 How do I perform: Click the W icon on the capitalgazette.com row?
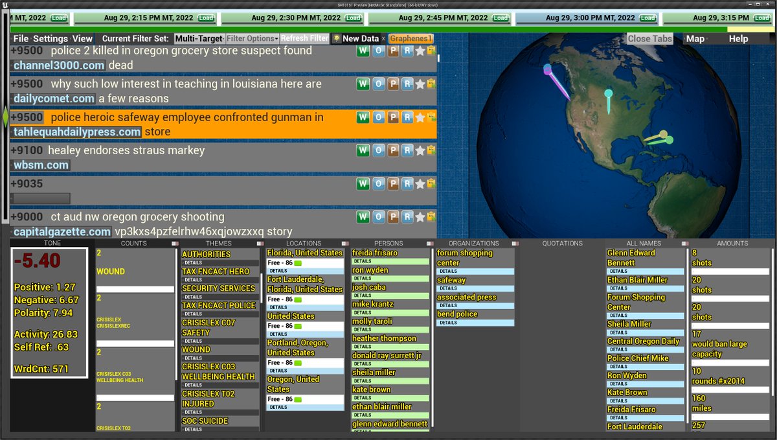click(363, 216)
